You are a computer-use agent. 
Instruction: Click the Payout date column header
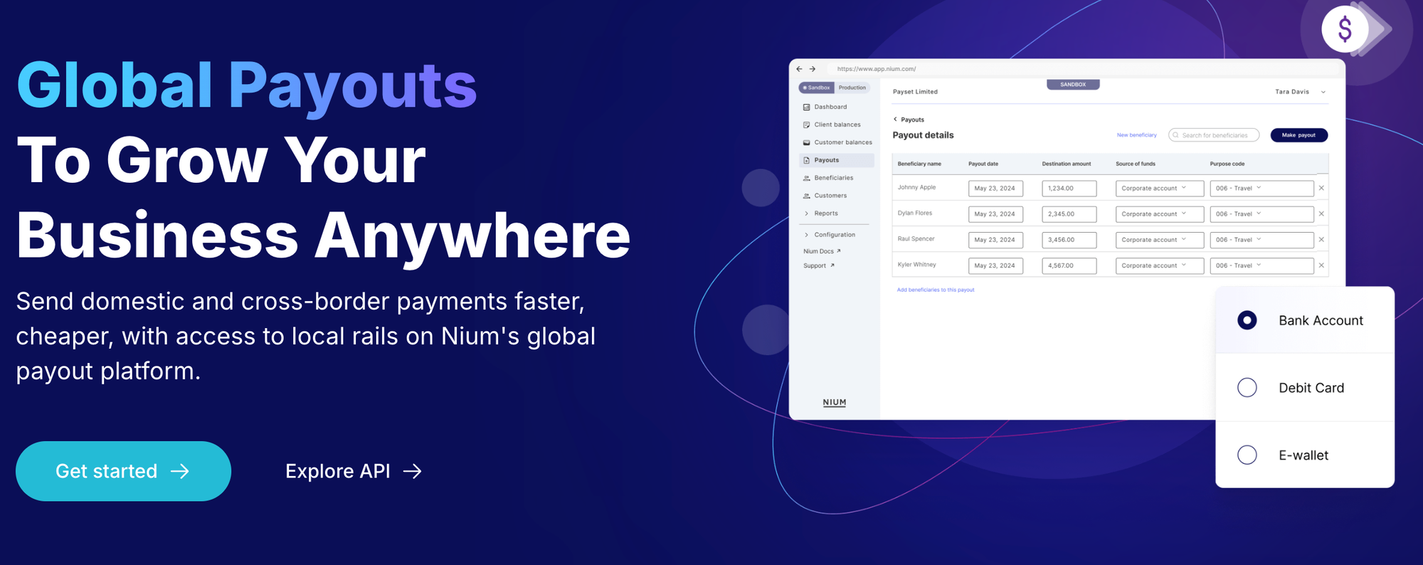coord(983,164)
